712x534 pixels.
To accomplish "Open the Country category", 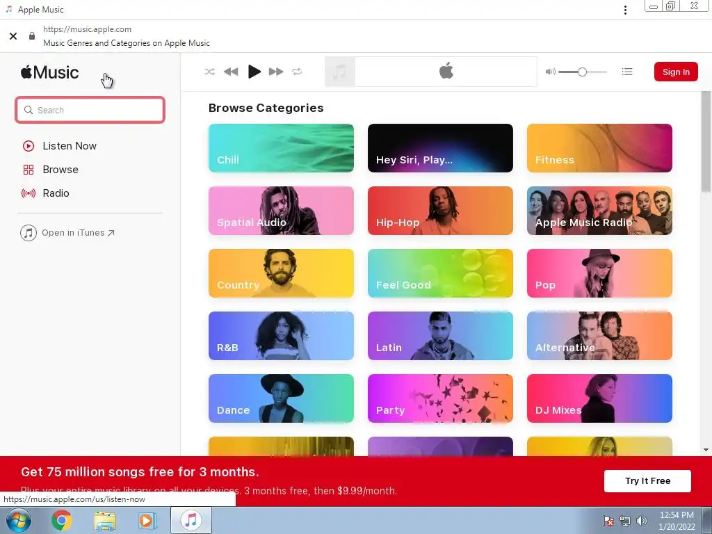I will point(281,273).
